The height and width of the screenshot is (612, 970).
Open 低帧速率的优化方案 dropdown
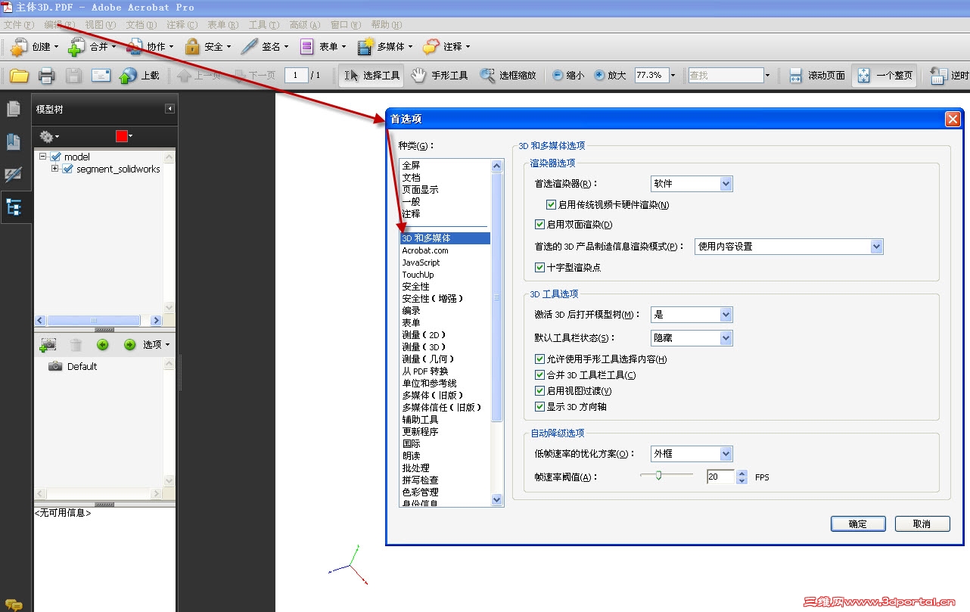(x=692, y=454)
